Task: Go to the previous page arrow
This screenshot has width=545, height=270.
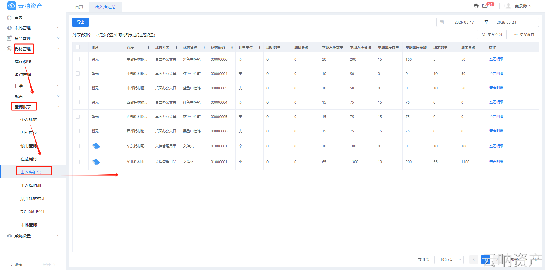Action: point(474,259)
